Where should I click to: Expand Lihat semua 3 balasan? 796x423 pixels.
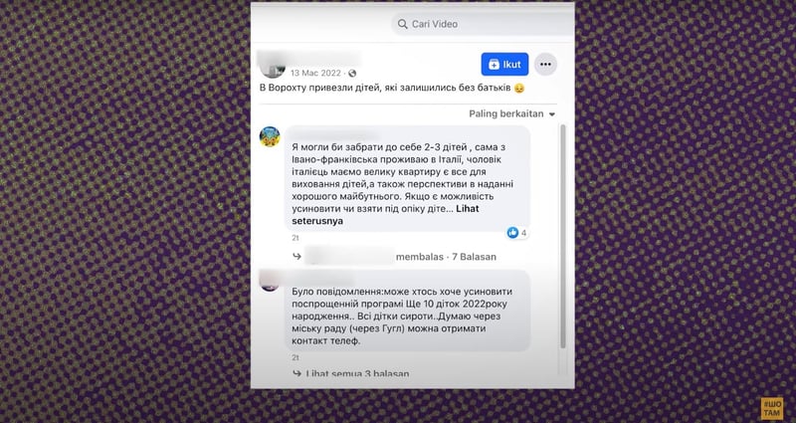357,374
